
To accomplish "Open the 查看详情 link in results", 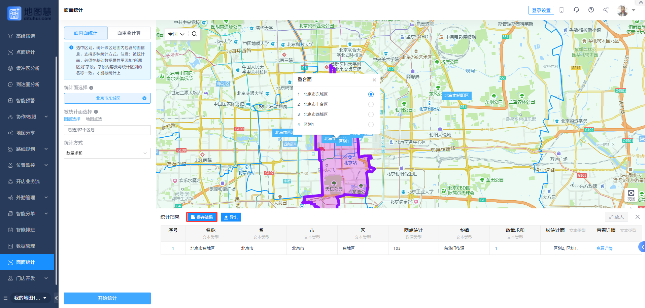I will point(604,248).
